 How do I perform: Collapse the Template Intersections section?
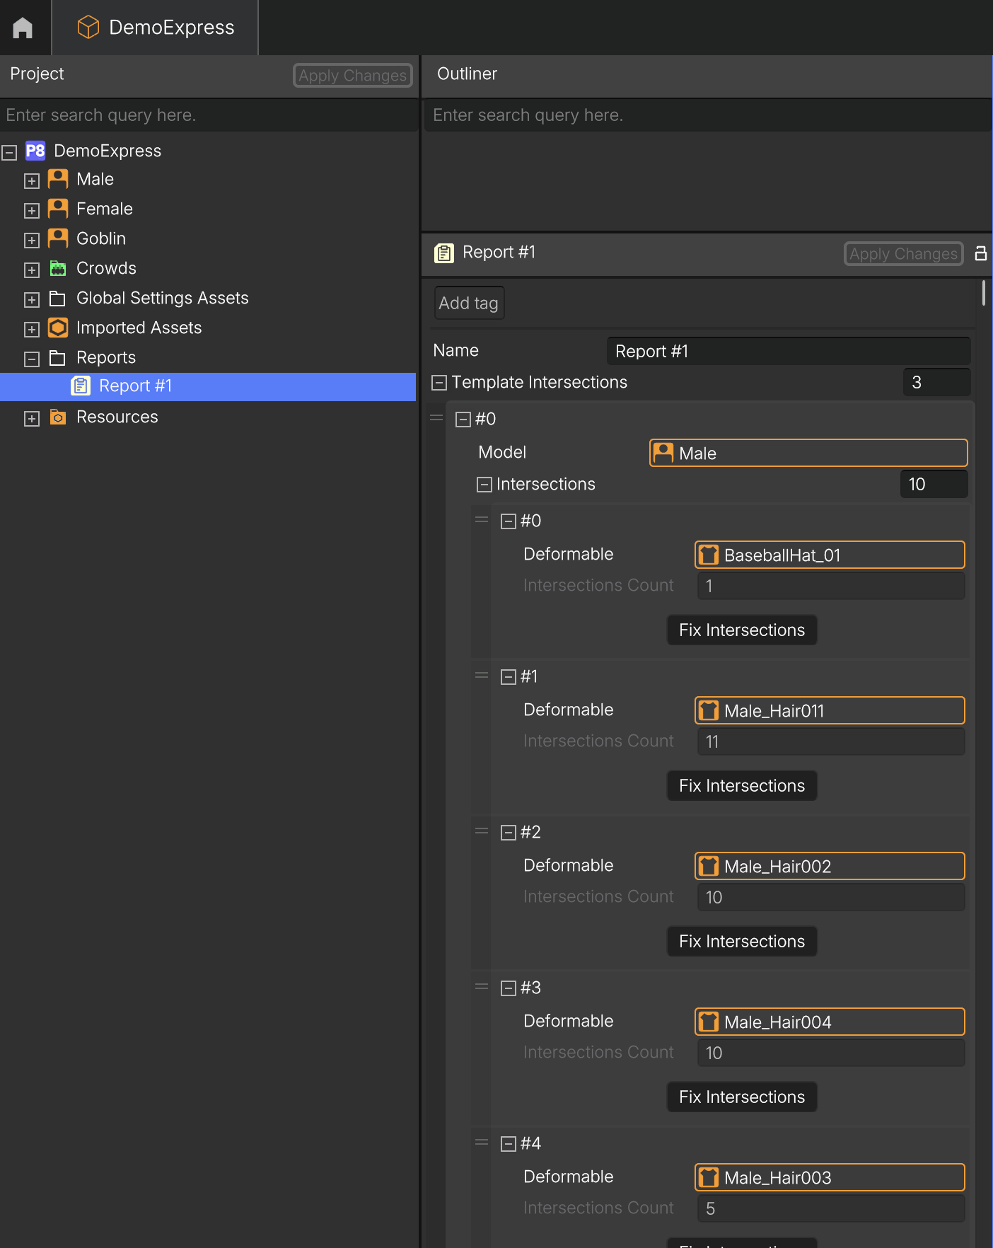click(439, 383)
